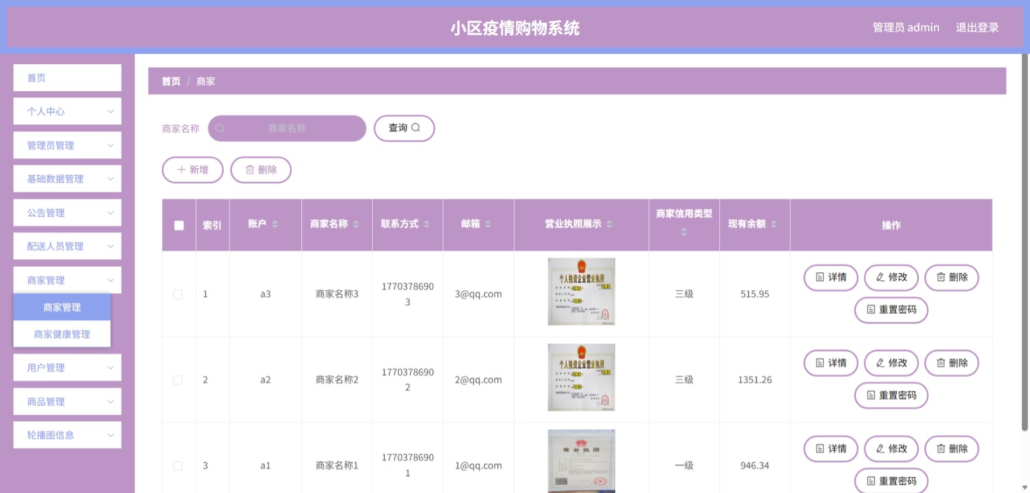Focus the 商家名称 search input
Image resolution: width=1030 pixels, height=493 pixels.
click(287, 128)
